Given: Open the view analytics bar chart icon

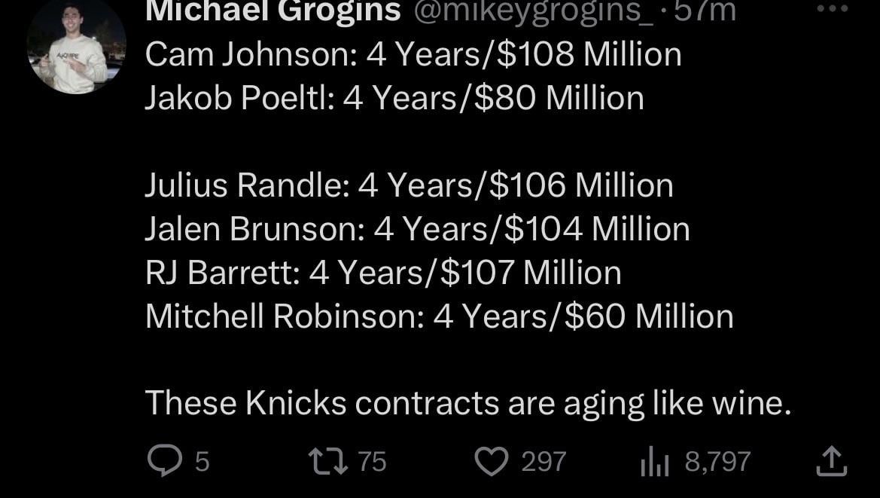Looking at the screenshot, I should 653,462.
